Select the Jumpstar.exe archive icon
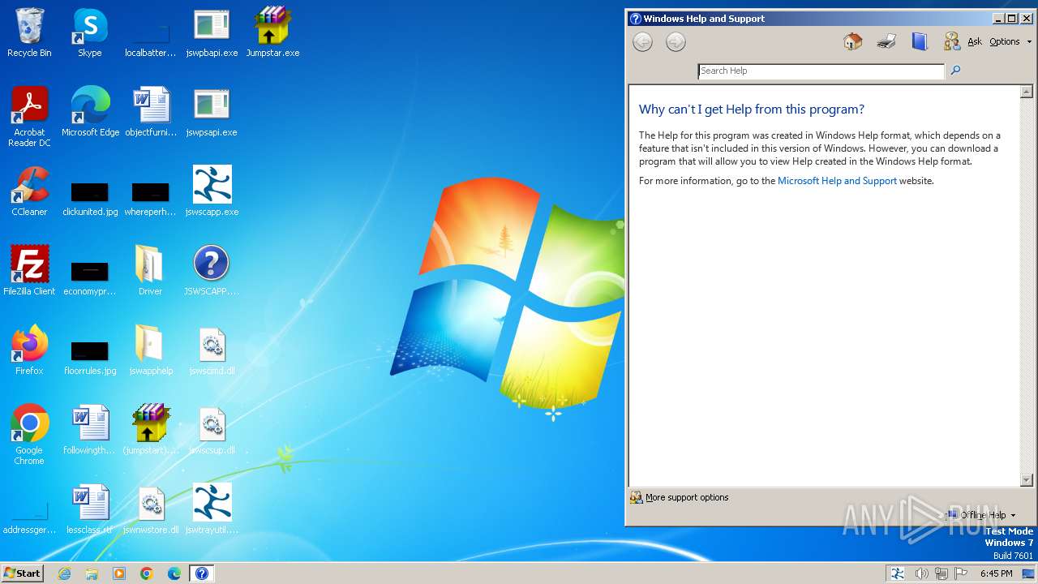 tap(272, 33)
